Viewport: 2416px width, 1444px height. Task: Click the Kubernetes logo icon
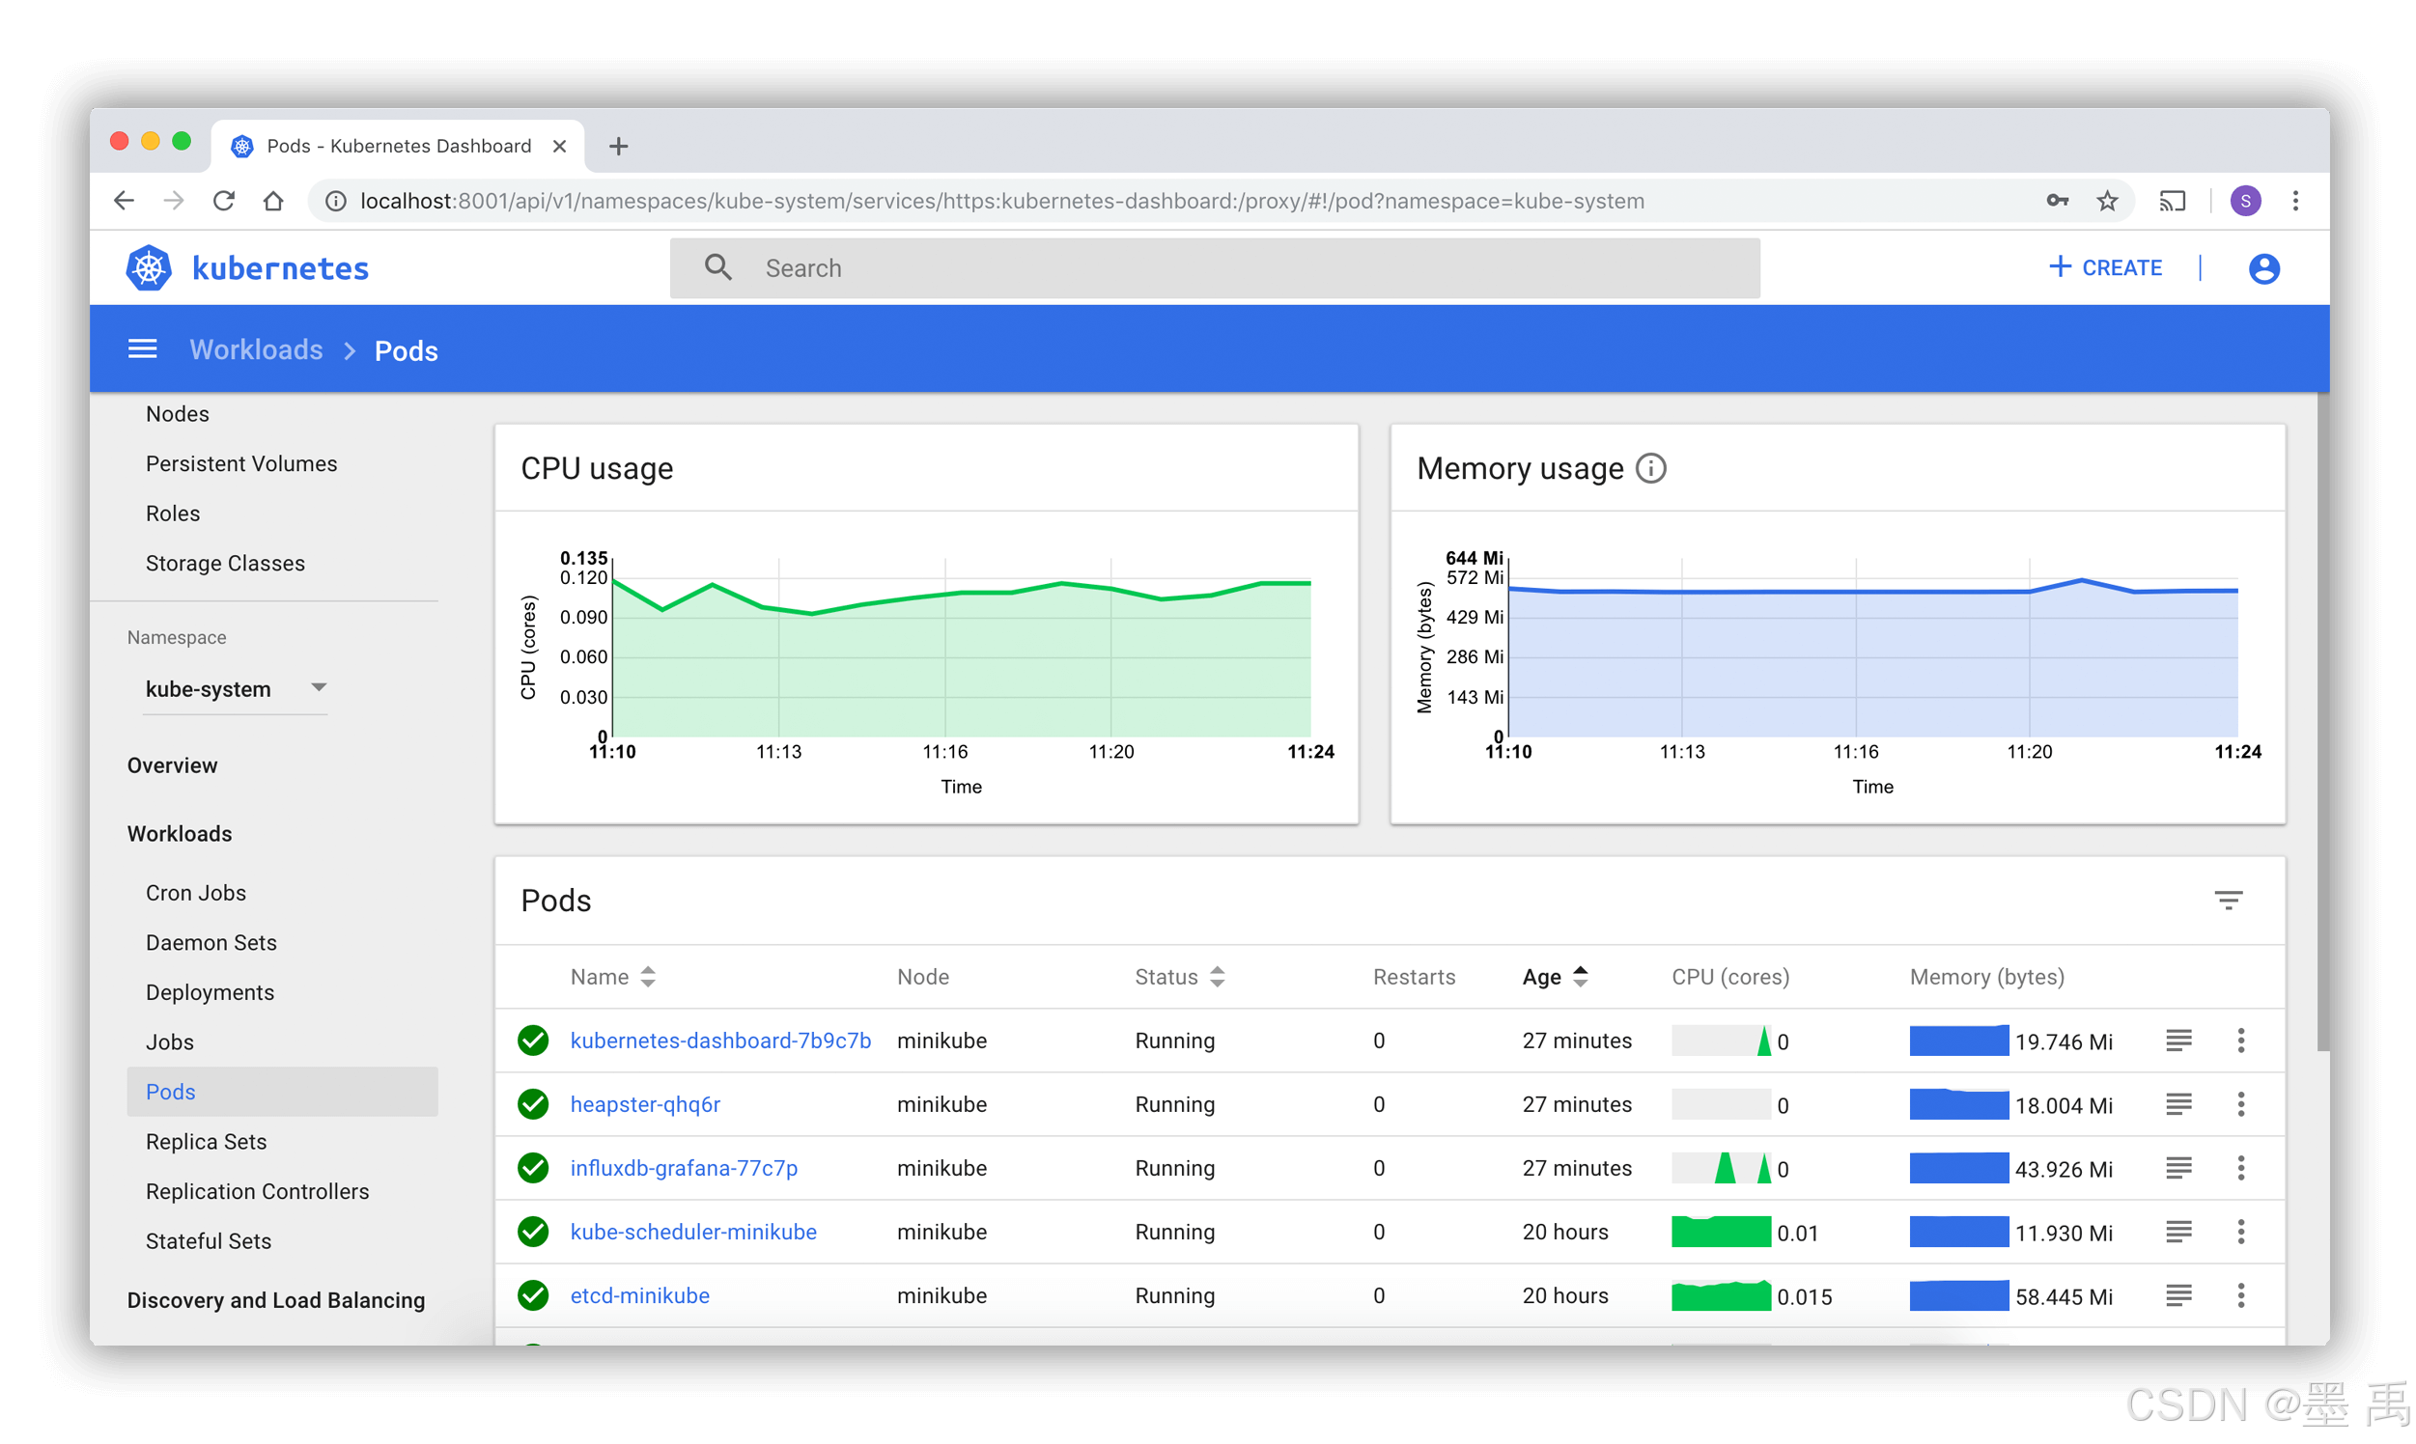149,268
